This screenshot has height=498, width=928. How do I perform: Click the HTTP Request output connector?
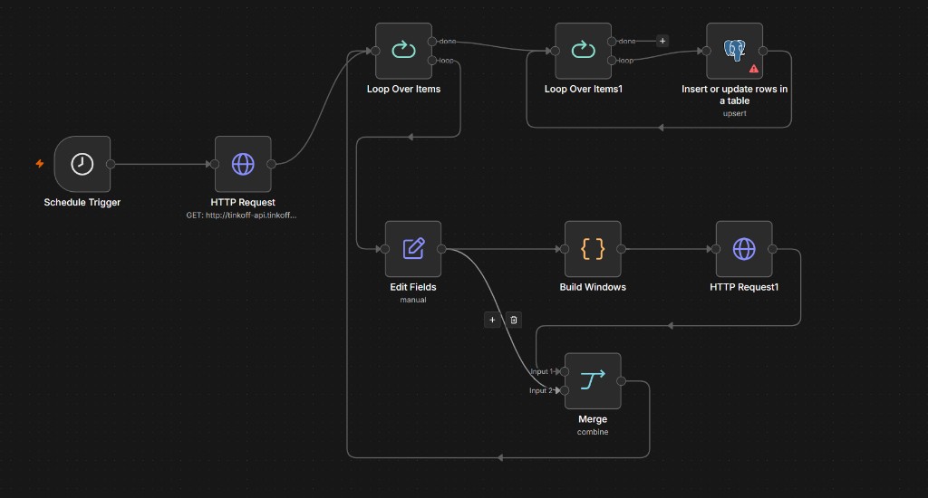pyautogui.click(x=271, y=164)
